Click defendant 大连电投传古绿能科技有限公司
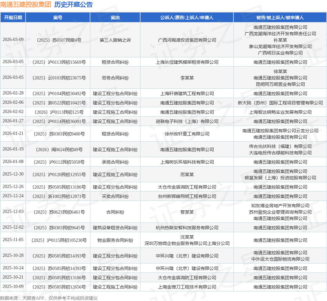The image size is (327, 301). 280,153
